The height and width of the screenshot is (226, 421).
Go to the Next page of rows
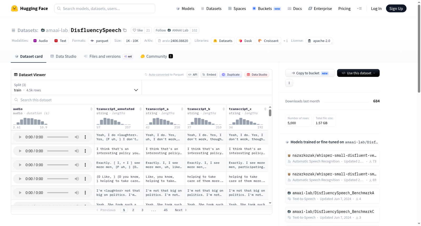[181, 210]
